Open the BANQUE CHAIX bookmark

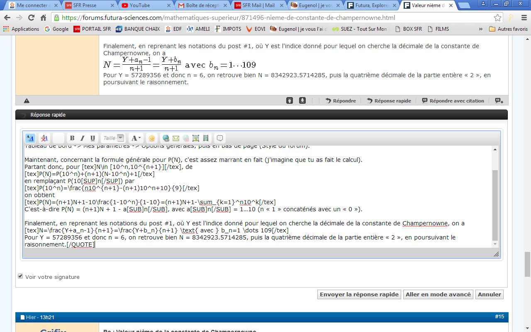pyautogui.click(x=138, y=29)
